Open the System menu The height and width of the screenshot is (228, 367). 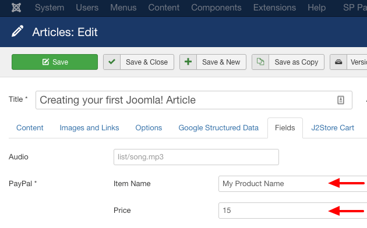click(50, 8)
